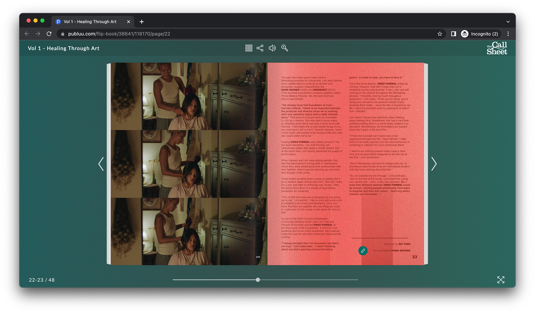535x313 pixels.
Task: Open a new browser tab
Action: tap(142, 22)
